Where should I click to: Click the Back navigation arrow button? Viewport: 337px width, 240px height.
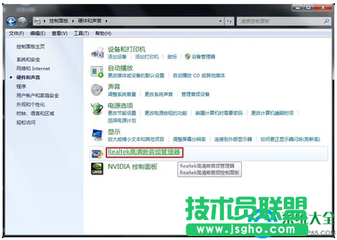tap(11, 21)
